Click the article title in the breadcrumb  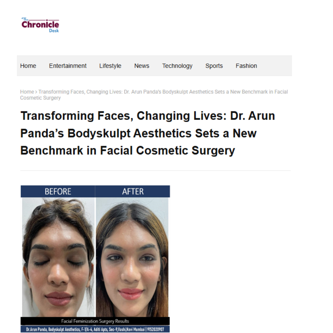coord(154,95)
